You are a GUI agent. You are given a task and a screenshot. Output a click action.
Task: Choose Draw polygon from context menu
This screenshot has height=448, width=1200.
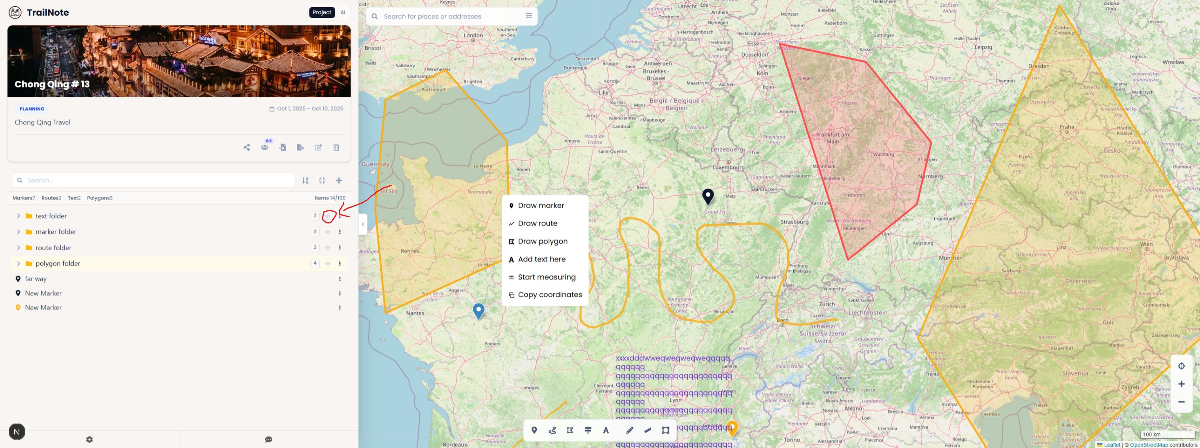[x=542, y=241]
